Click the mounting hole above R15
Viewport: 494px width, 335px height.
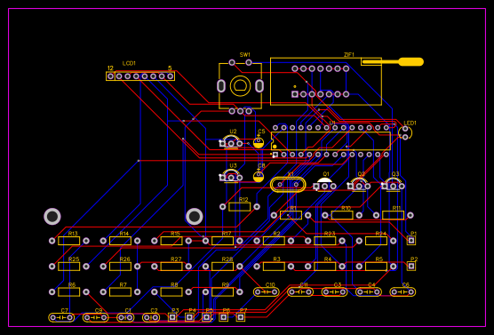[x=195, y=217]
